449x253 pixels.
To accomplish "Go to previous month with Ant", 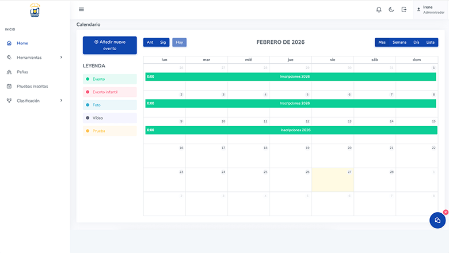I will pyautogui.click(x=150, y=42).
